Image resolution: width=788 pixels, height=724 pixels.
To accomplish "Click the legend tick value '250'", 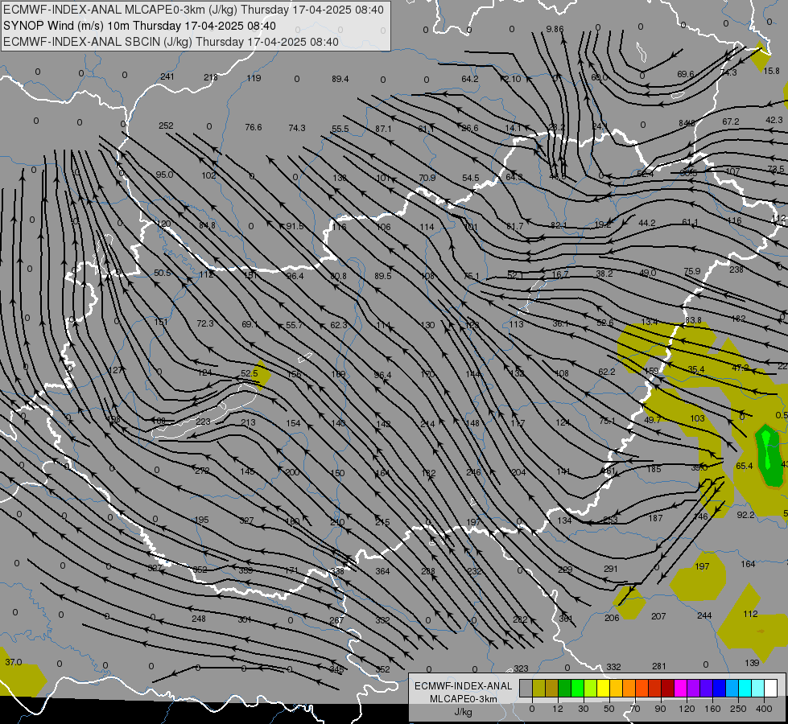I will 738,709.
